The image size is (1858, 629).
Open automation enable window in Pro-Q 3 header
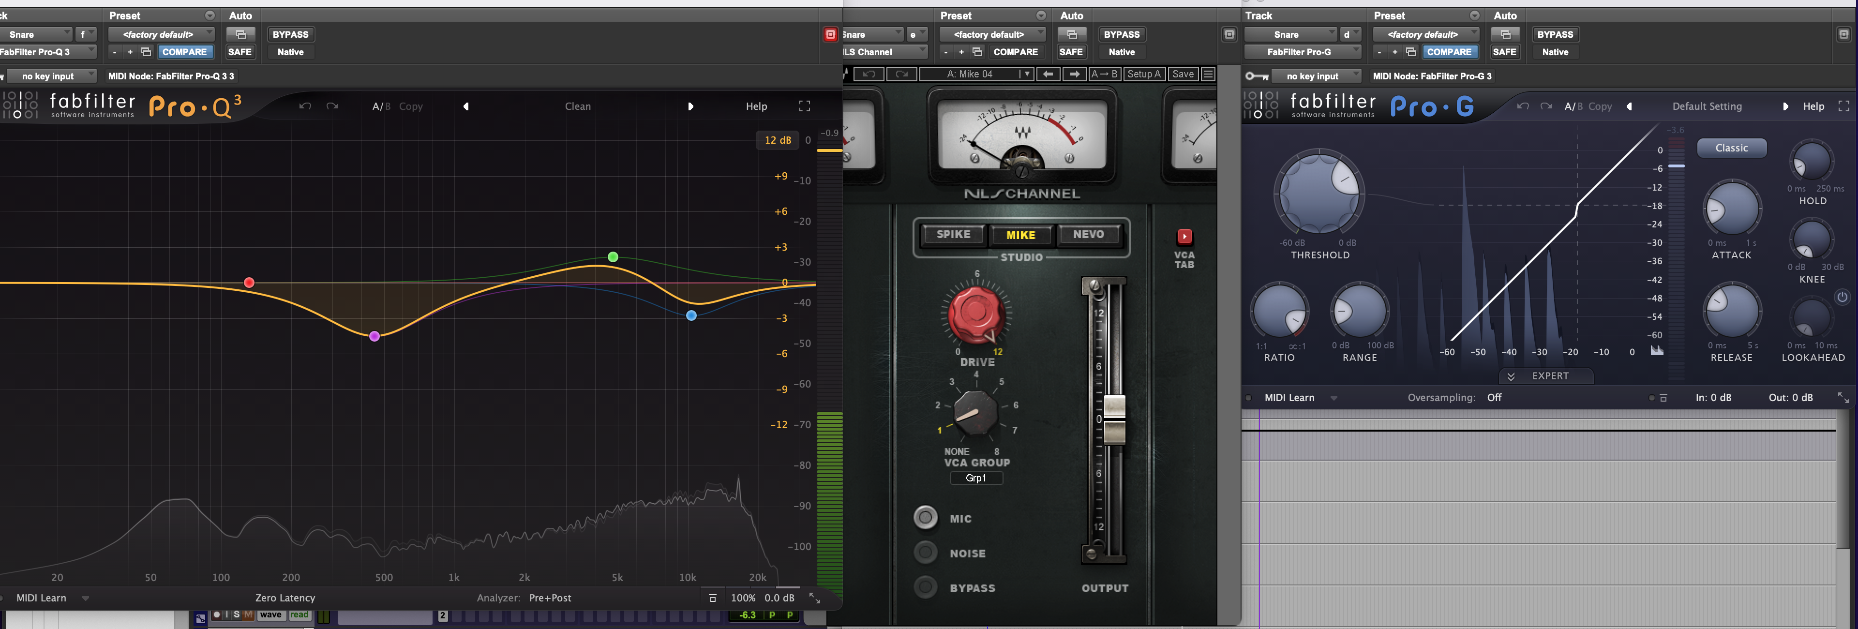(240, 34)
